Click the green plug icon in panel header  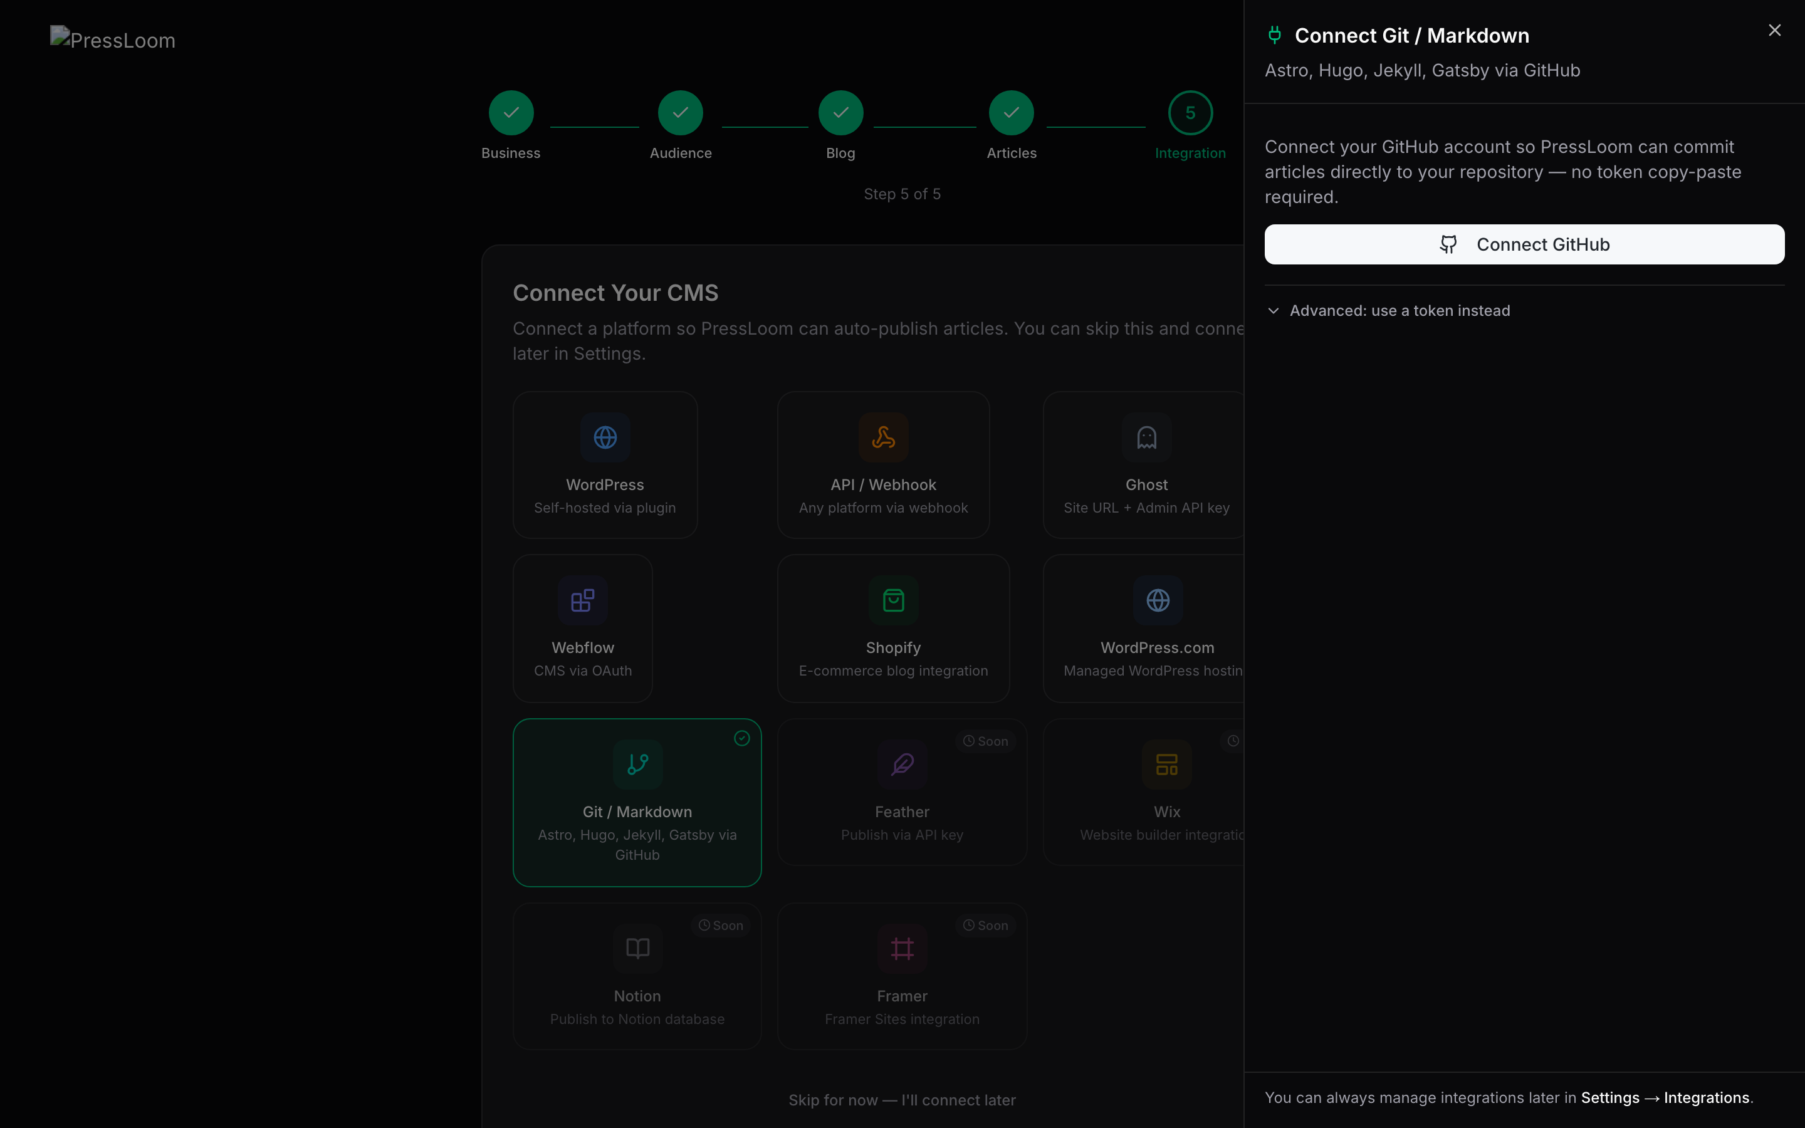1275,35
